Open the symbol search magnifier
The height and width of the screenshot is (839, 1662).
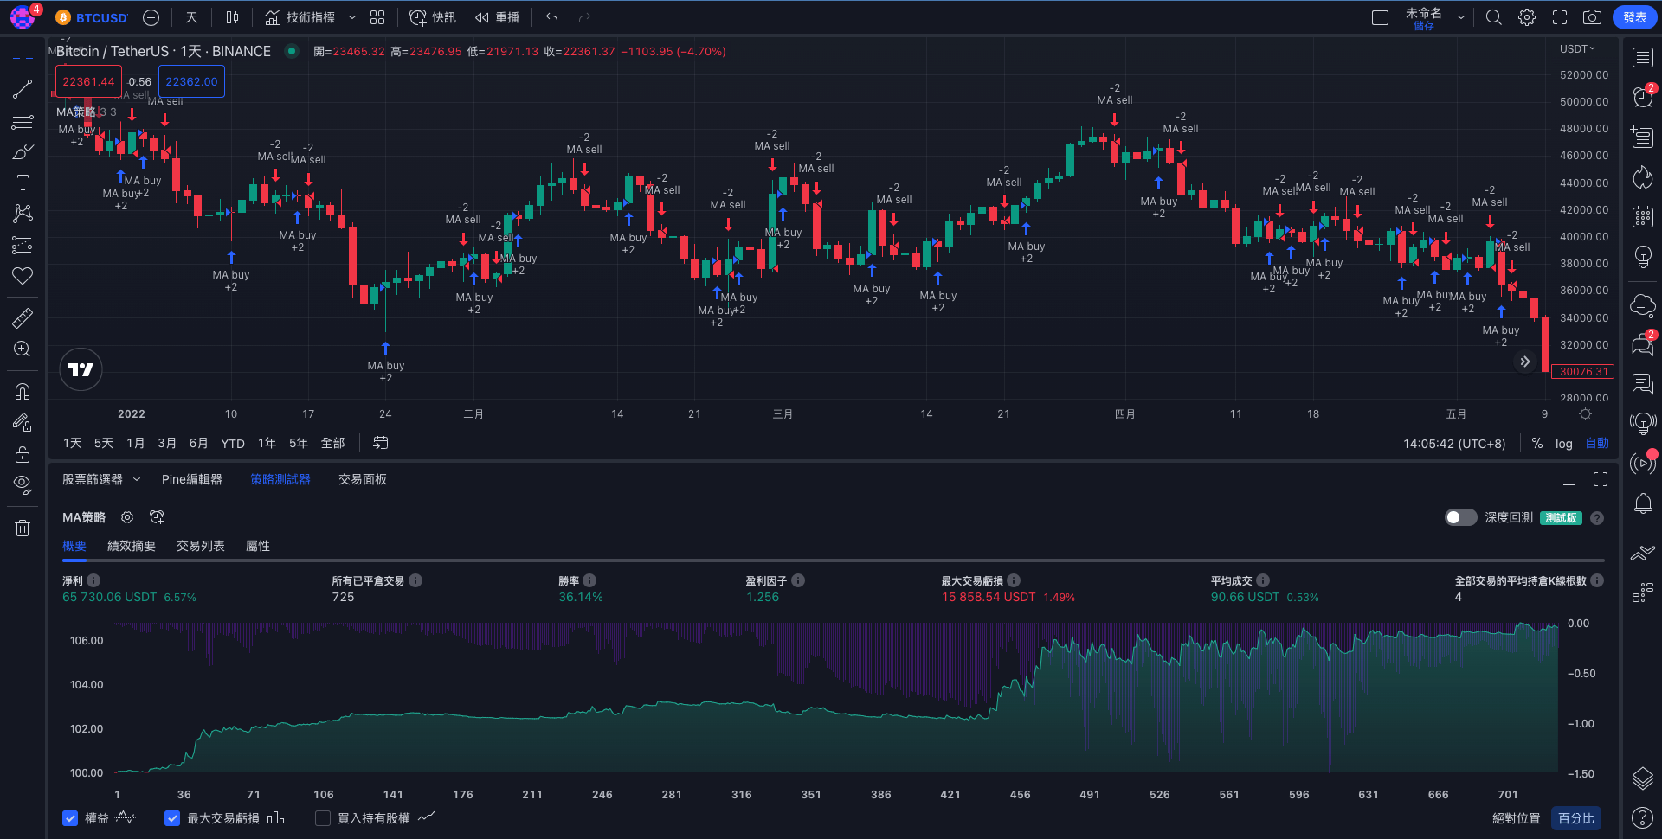pyautogui.click(x=1494, y=17)
